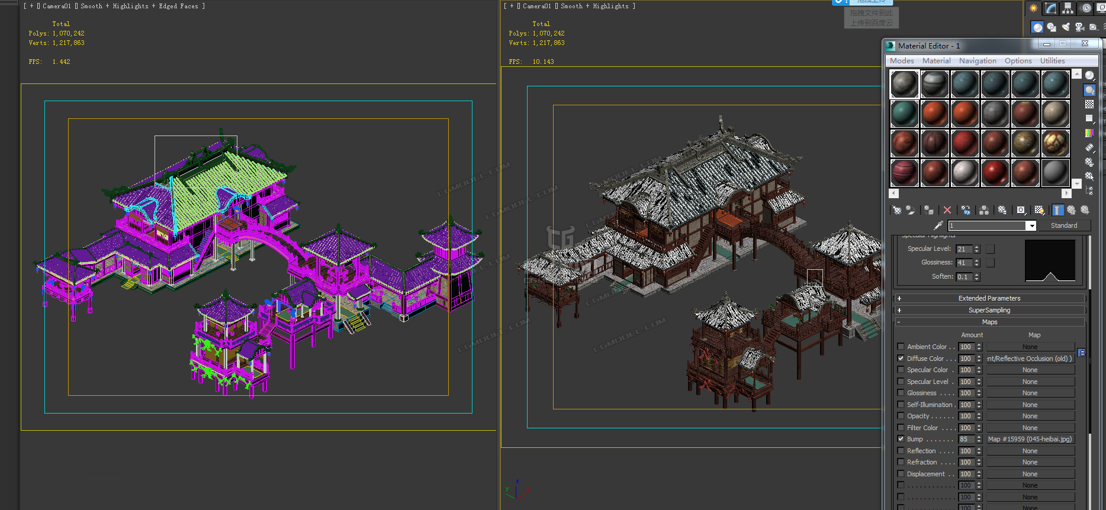Open Material Editor Options icon

click(x=1089, y=162)
